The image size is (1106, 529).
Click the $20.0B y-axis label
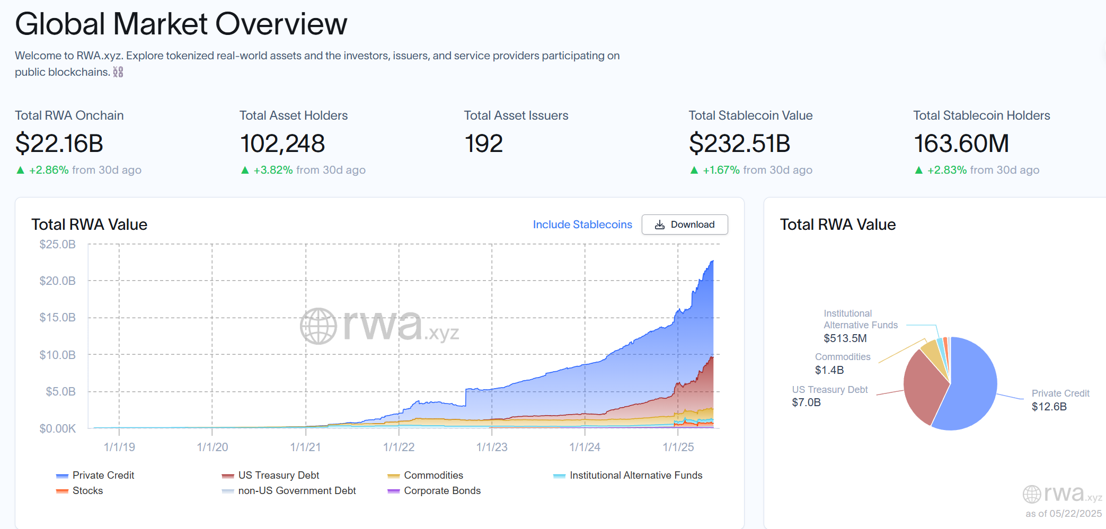click(57, 281)
